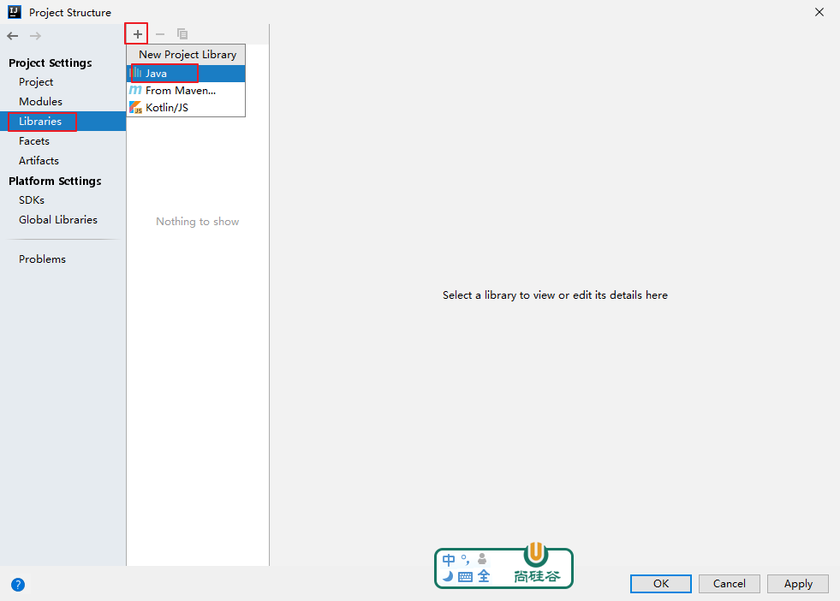
Task: Open the Problems section
Action: pyautogui.click(x=42, y=259)
